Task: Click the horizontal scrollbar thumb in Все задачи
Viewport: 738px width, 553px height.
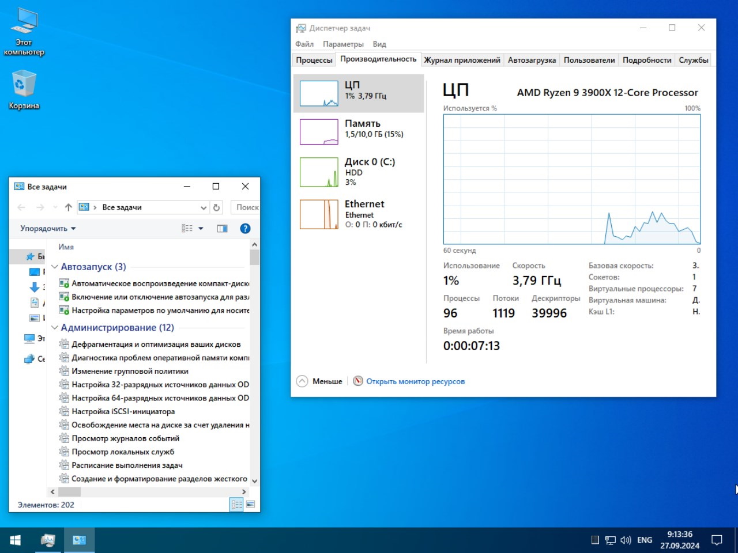Action: 69,492
